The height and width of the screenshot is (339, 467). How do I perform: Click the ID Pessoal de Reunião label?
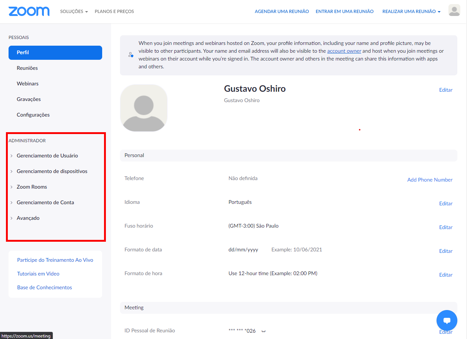pos(150,330)
